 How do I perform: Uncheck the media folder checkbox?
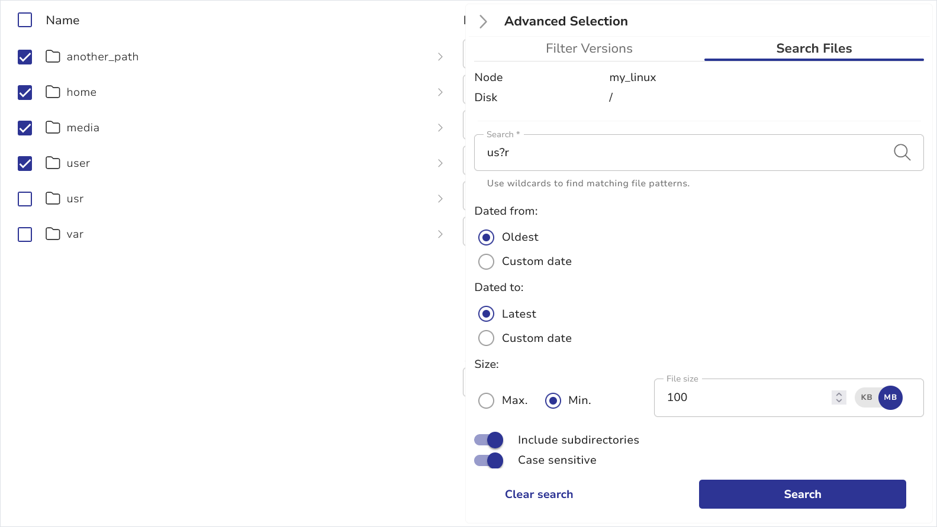point(25,128)
